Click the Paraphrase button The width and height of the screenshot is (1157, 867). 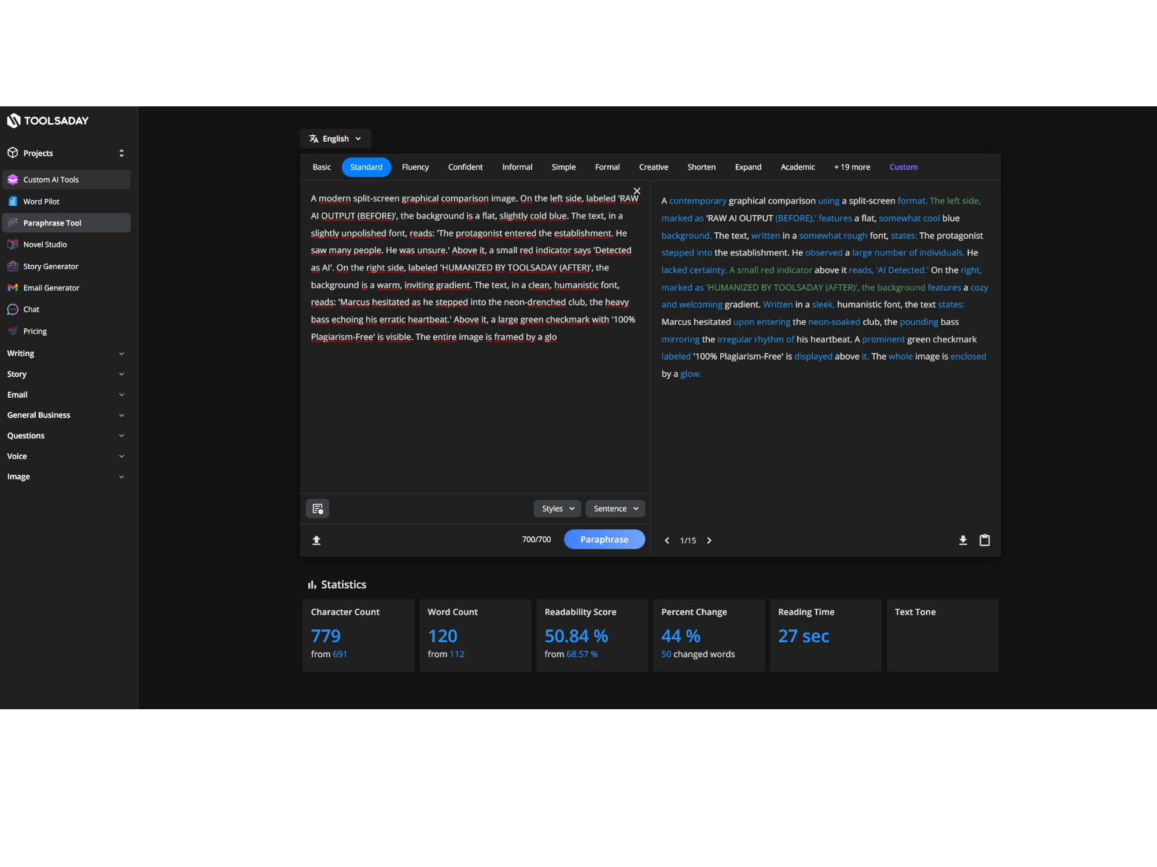coord(604,539)
